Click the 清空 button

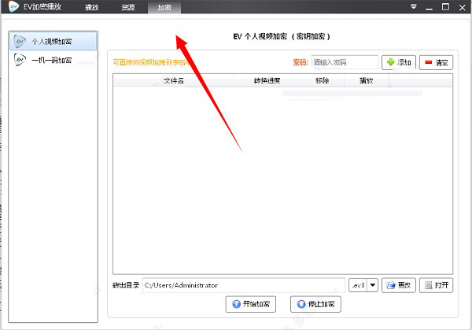point(436,62)
